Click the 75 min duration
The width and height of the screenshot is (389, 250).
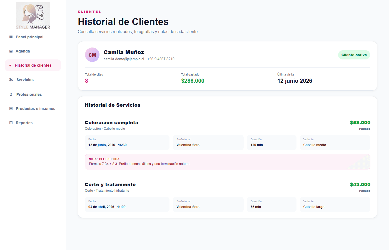(x=256, y=207)
